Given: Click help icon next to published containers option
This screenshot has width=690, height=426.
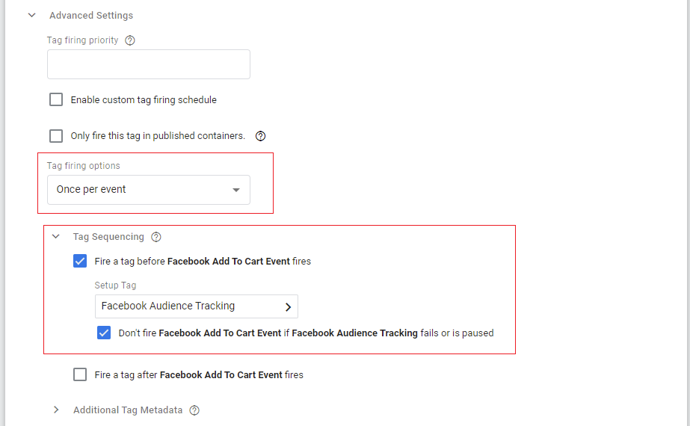Looking at the screenshot, I should pyautogui.click(x=260, y=136).
